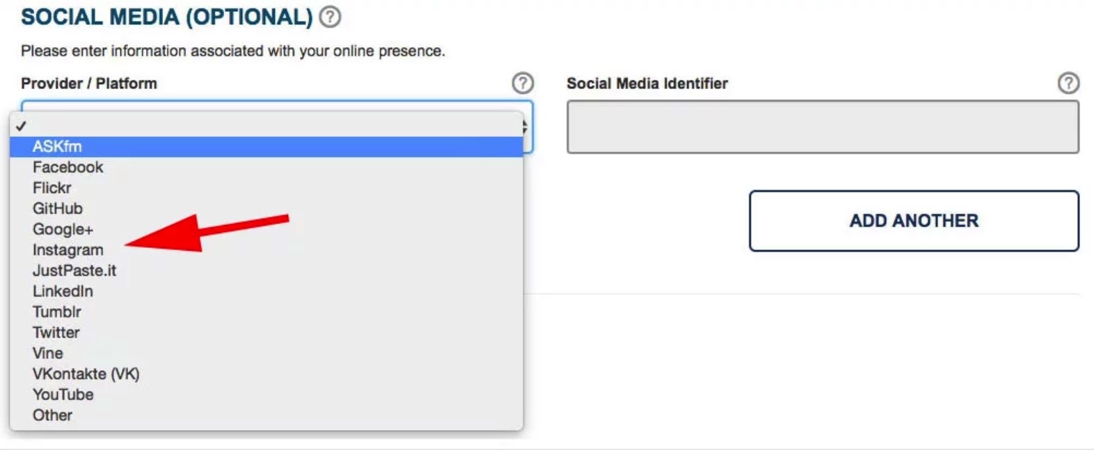Choose Twitter as provider
The width and height of the screenshot is (1094, 450).
pyautogui.click(x=56, y=333)
